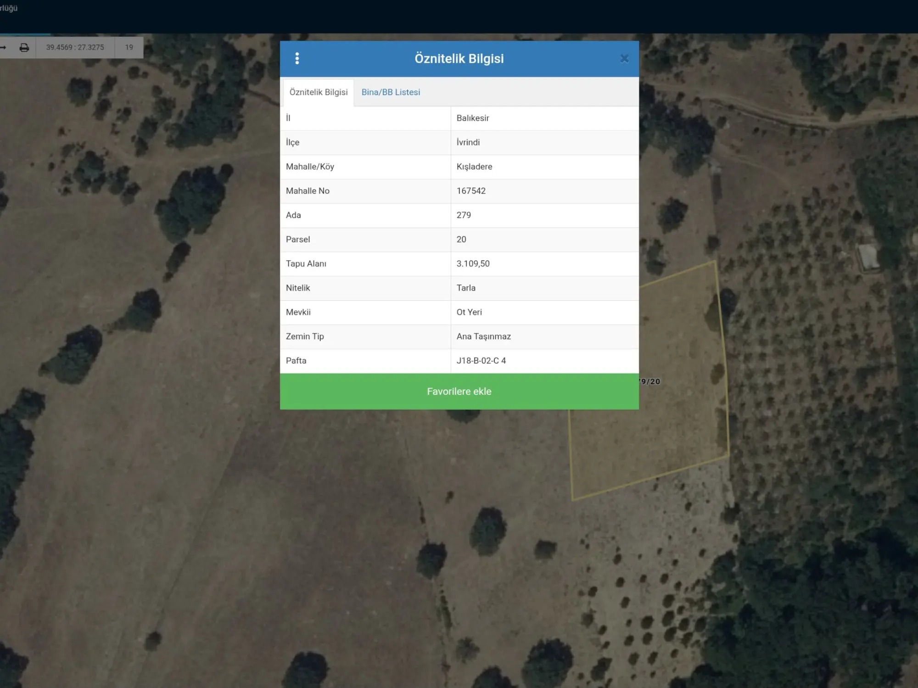Select the İvrindi value in İlçe row

pos(468,142)
